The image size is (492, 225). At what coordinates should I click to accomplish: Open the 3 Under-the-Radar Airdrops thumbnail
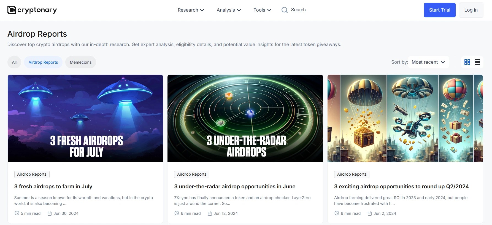[245, 118]
